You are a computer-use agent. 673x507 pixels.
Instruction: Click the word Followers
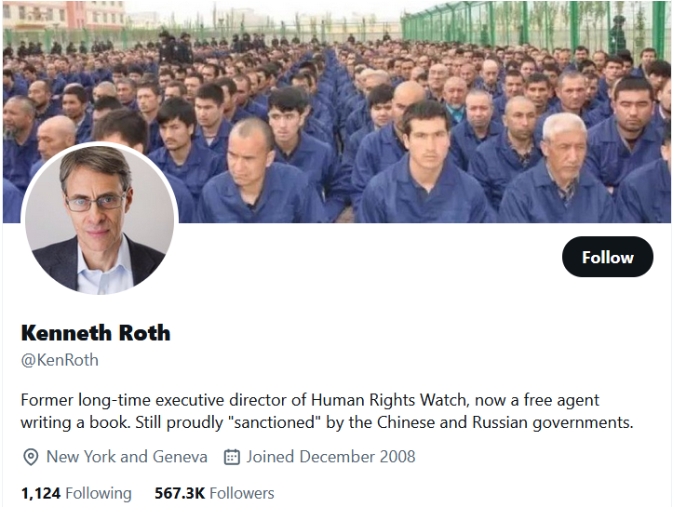242,493
